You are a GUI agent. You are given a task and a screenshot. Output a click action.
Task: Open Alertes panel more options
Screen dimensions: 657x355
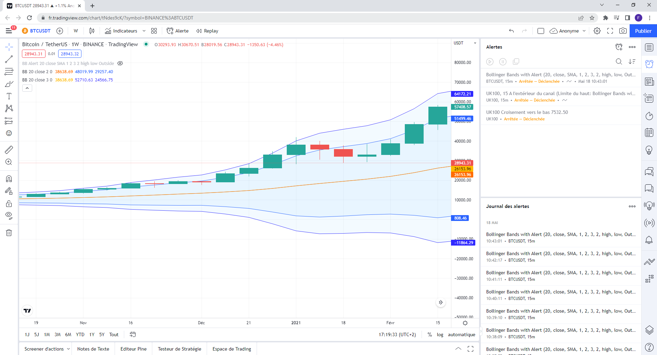tap(632, 47)
